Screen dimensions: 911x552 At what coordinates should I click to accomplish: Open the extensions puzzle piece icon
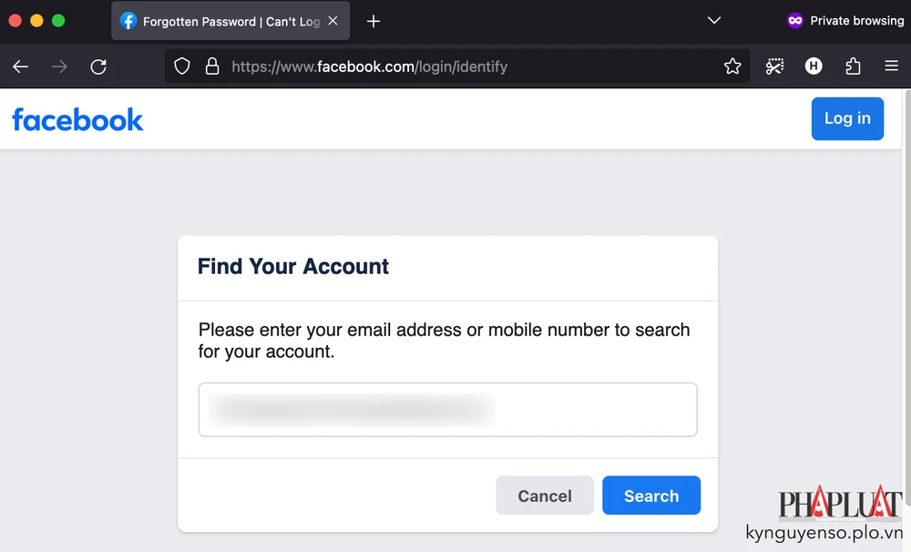pyautogui.click(x=853, y=66)
